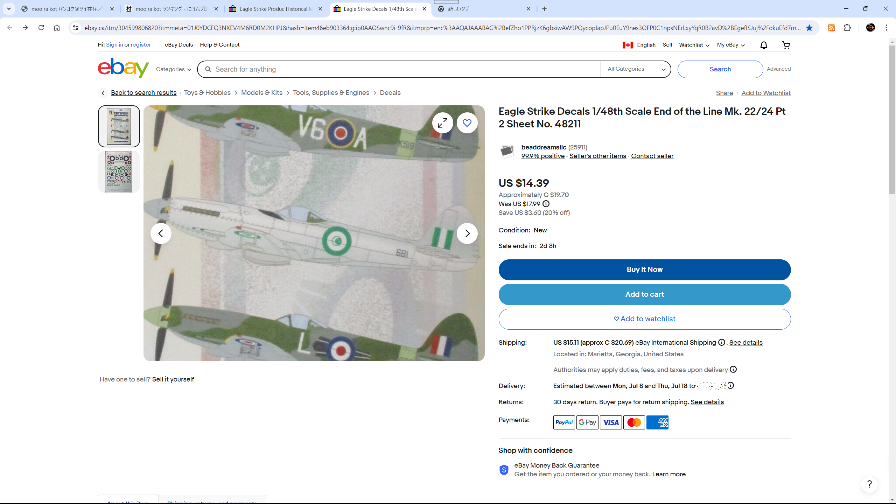This screenshot has width=896, height=504.
Task: Click the seller avatar image
Action: 507,152
